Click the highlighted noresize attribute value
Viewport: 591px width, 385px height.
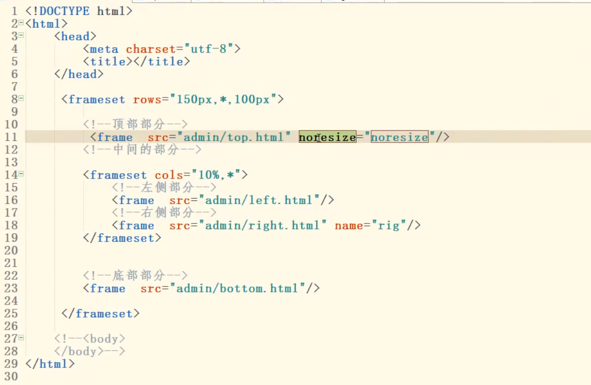tap(399, 137)
